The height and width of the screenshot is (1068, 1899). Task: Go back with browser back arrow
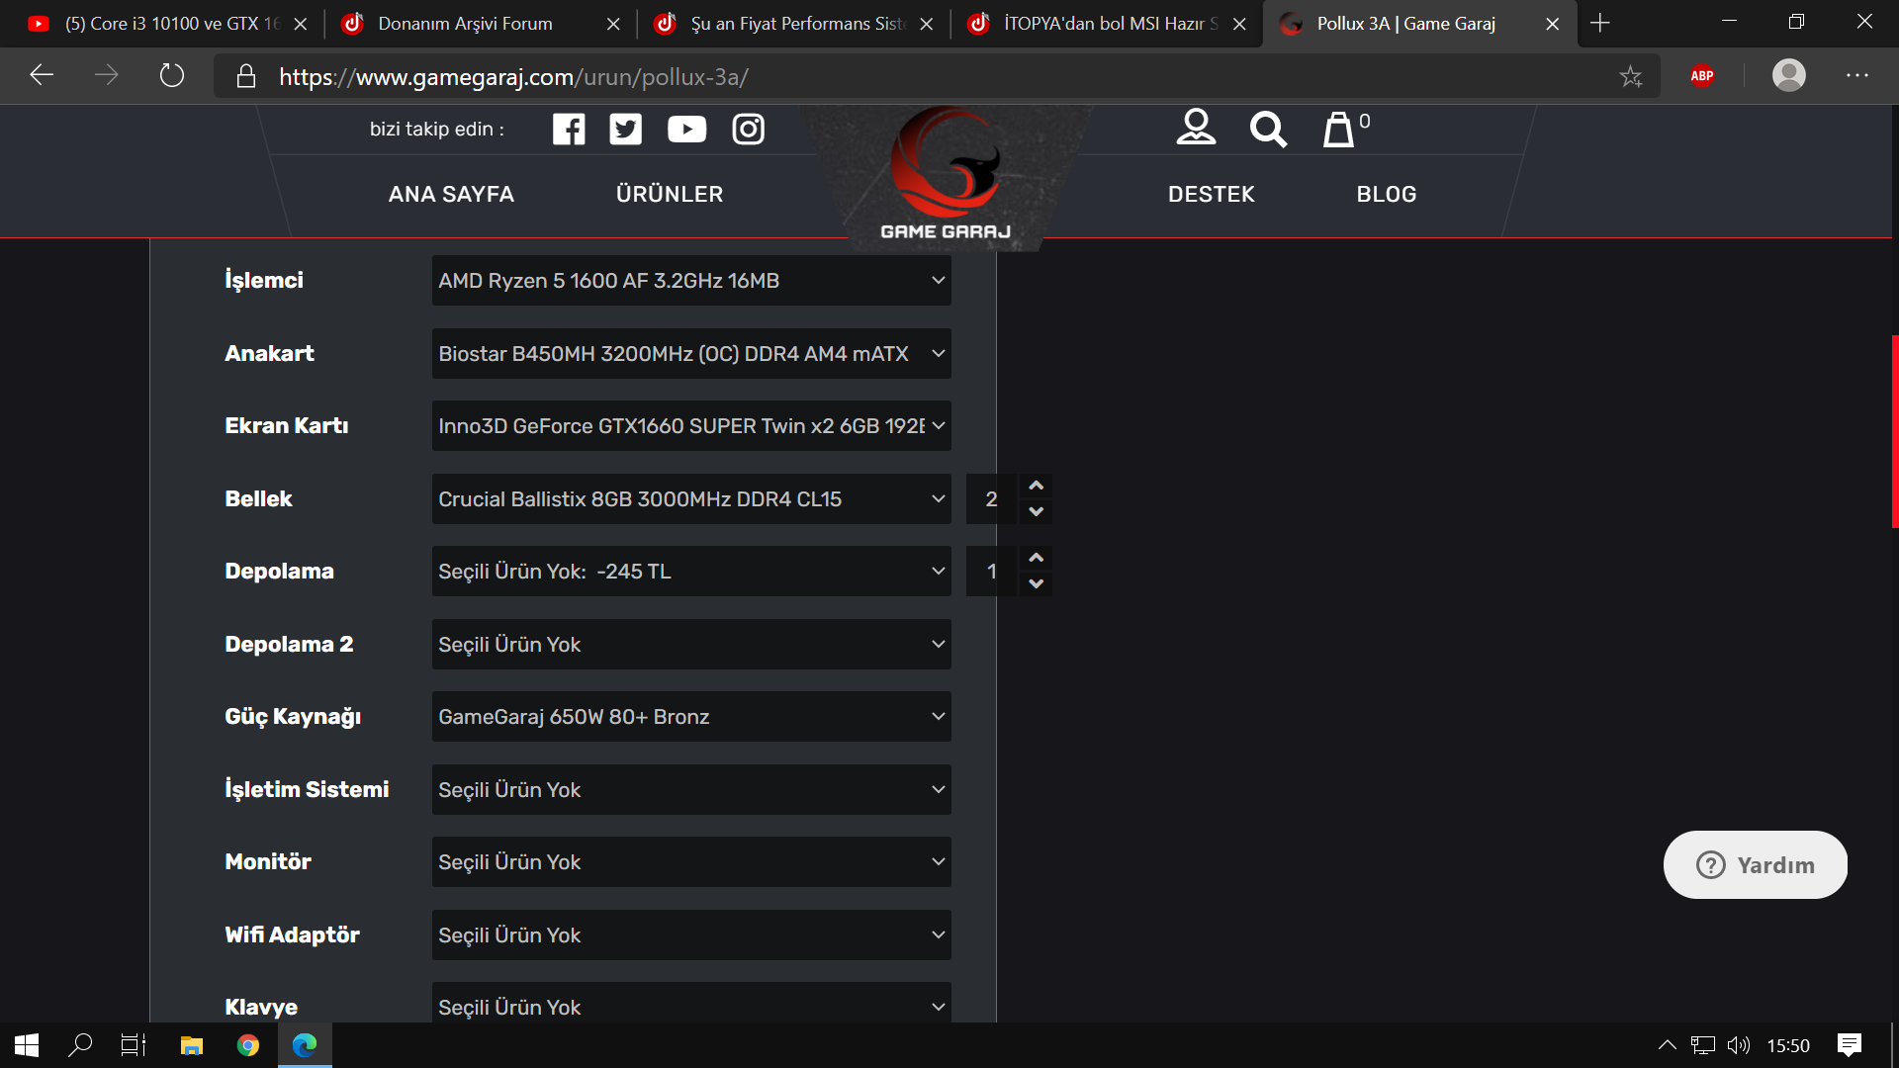point(42,75)
